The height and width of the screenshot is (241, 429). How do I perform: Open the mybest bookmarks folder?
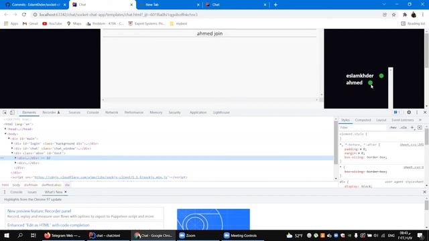pyautogui.click(x=178, y=24)
